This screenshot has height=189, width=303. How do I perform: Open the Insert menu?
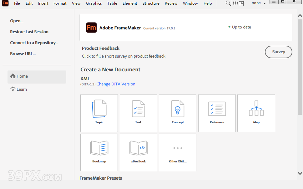[x=43, y=3]
